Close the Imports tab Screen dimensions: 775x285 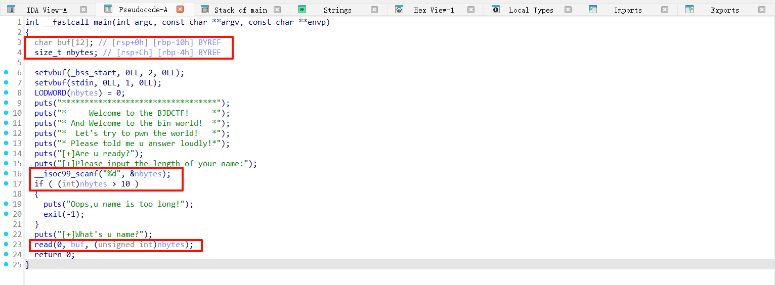665,10
